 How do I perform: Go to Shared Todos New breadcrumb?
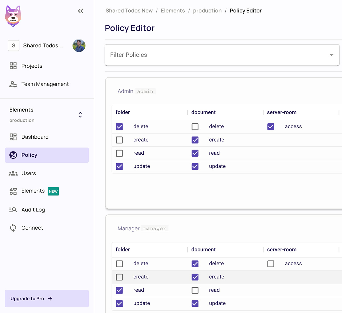pos(129,11)
